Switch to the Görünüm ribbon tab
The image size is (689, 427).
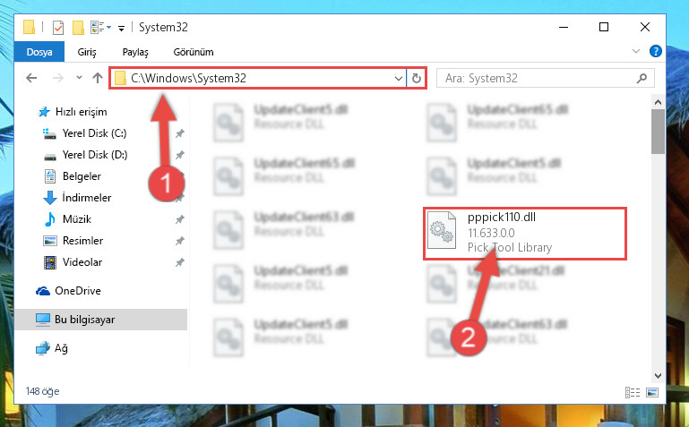coord(194,52)
